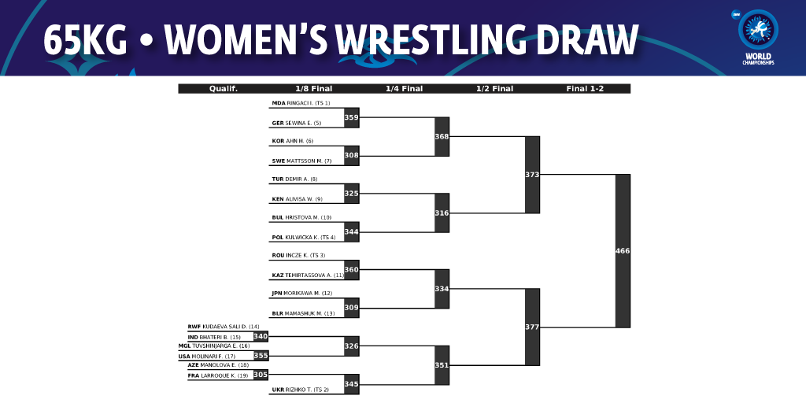Open qualification match 305 box
Screen dimensions: 806x403
261,375
